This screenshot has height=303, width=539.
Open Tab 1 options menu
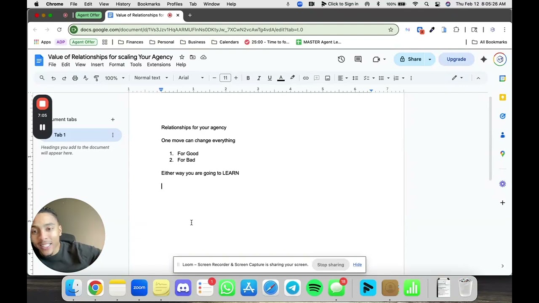[112, 135]
